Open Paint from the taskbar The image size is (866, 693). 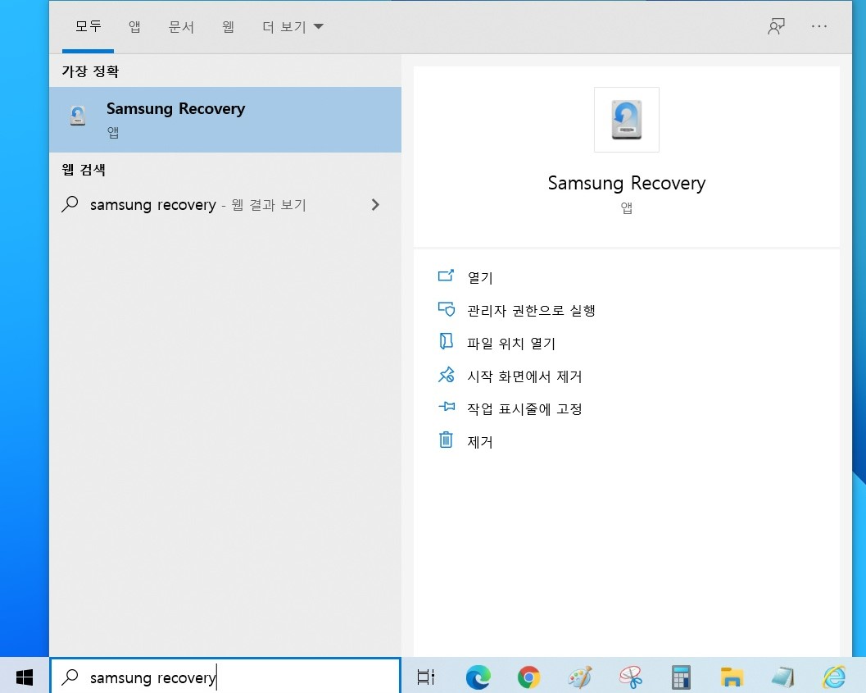(580, 677)
